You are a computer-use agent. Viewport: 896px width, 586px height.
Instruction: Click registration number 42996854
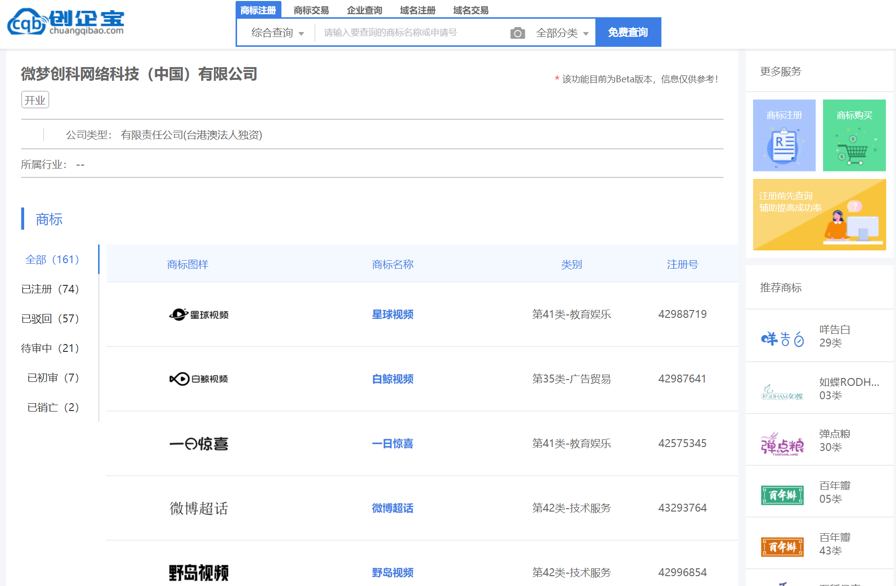tap(683, 572)
